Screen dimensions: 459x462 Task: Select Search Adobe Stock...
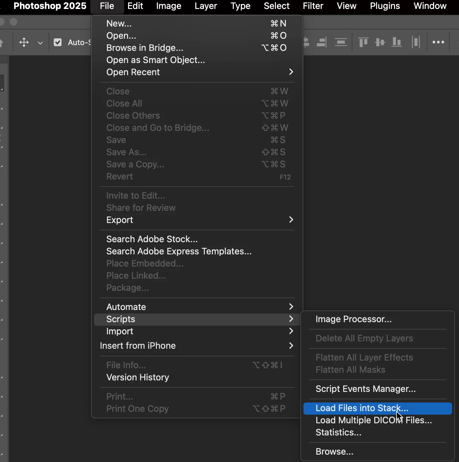pyautogui.click(x=197, y=239)
